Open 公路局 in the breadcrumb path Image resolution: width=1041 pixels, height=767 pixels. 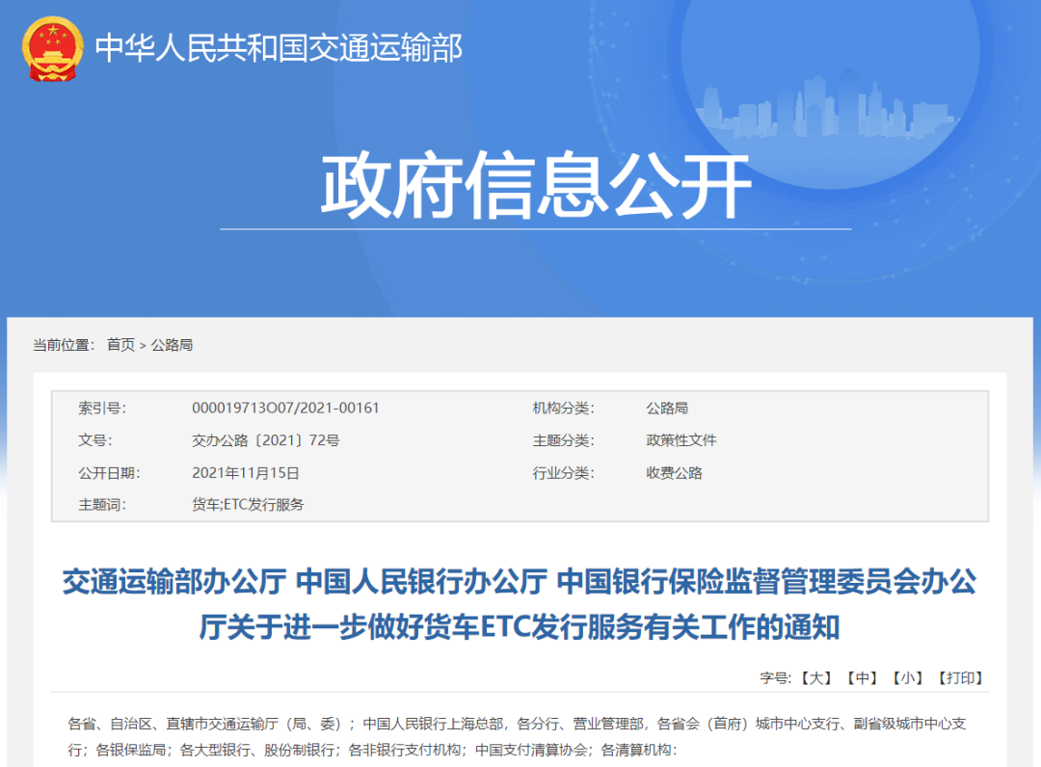pyautogui.click(x=172, y=345)
